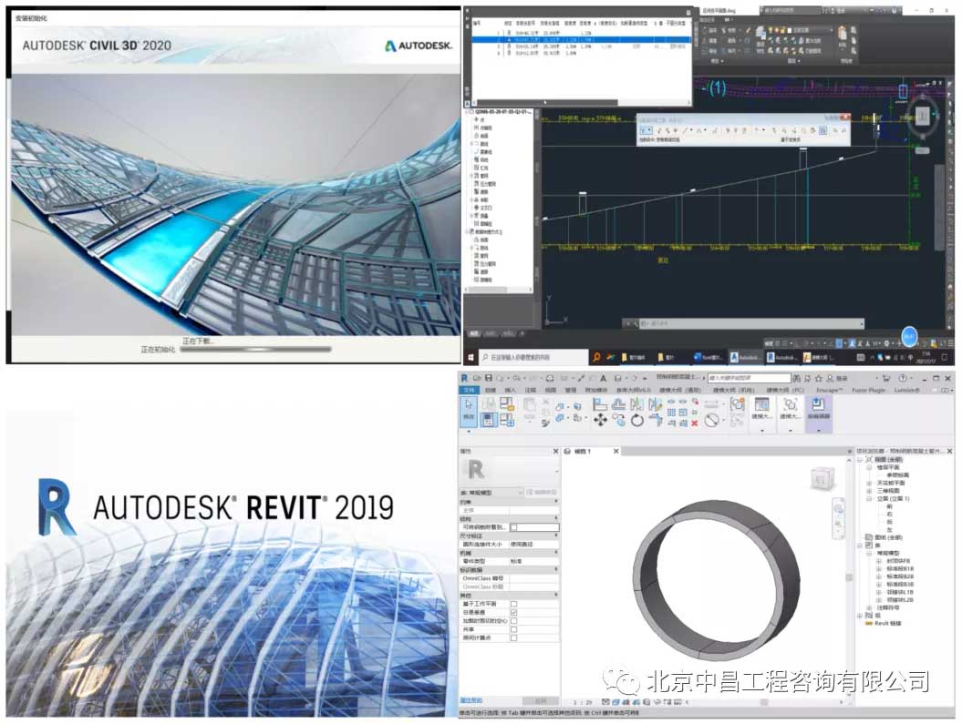This screenshot has width=962, height=724.
Task: Collapse the 视图 (全部) node in project browser
Action: tap(860, 459)
